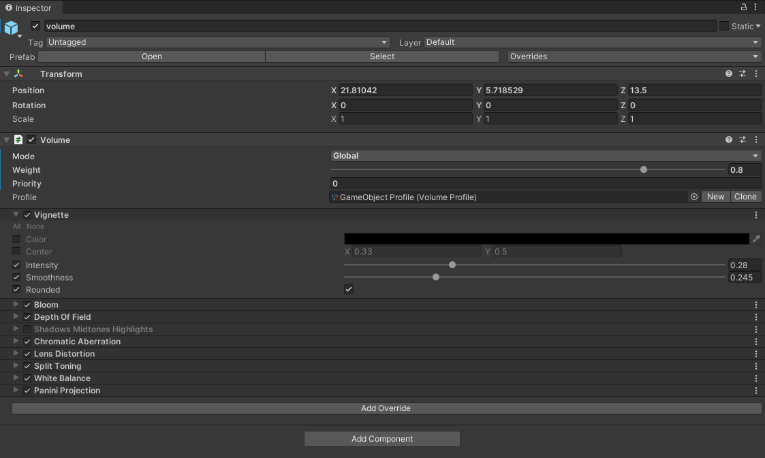Click the Vignette override kebab menu
Image resolution: width=765 pixels, height=458 pixels.
[x=755, y=214]
